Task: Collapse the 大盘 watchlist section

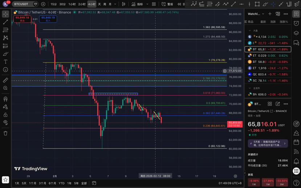Action: (250, 30)
